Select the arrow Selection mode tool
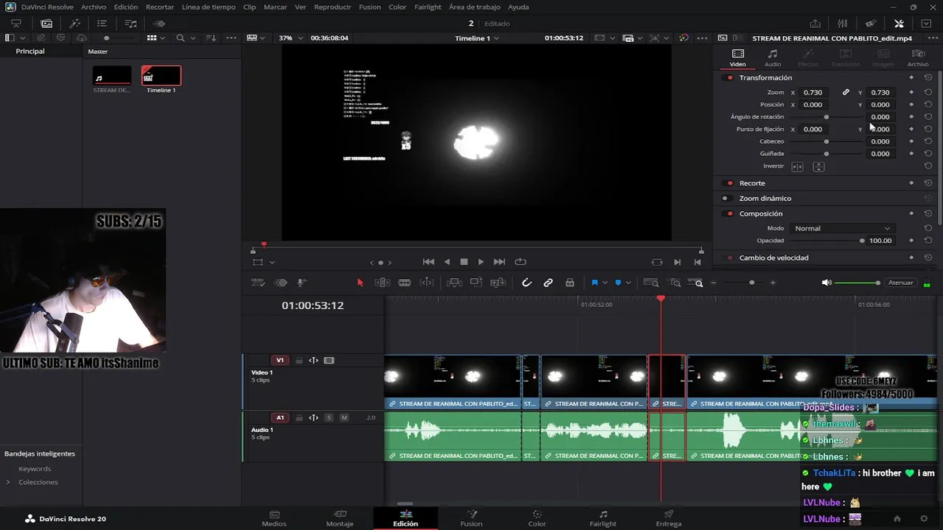Image resolution: width=943 pixels, height=530 pixels. (360, 283)
